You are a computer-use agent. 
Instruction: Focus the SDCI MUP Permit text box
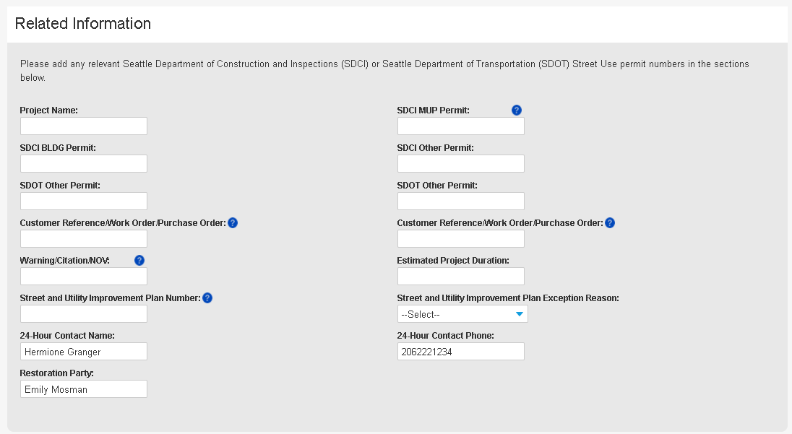point(461,126)
